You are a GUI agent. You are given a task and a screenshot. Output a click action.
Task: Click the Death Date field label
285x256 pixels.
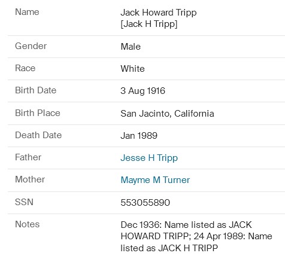pyautogui.click(x=38, y=135)
